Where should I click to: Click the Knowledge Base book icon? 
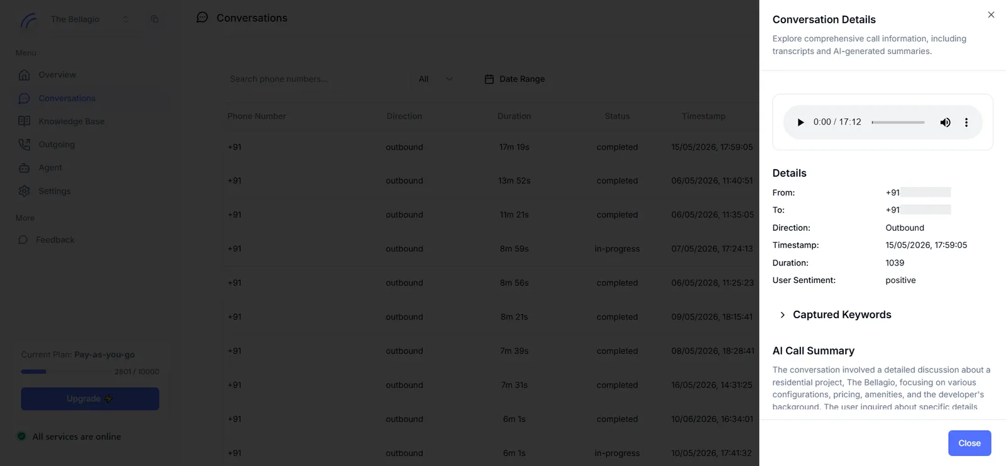(25, 121)
